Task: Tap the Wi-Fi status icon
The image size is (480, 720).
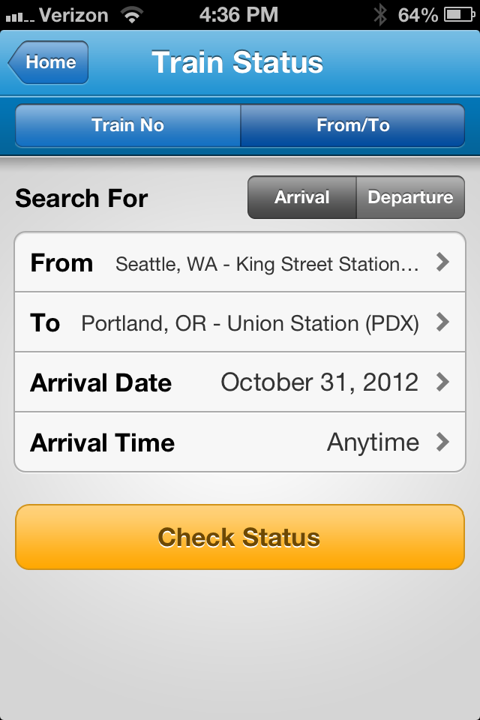Action: tap(133, 14)
